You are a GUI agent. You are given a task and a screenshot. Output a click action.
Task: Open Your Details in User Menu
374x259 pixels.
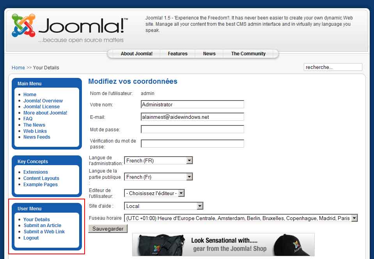37,219
